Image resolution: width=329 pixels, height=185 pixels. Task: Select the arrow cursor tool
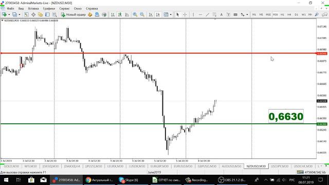[x=178, y=14]
